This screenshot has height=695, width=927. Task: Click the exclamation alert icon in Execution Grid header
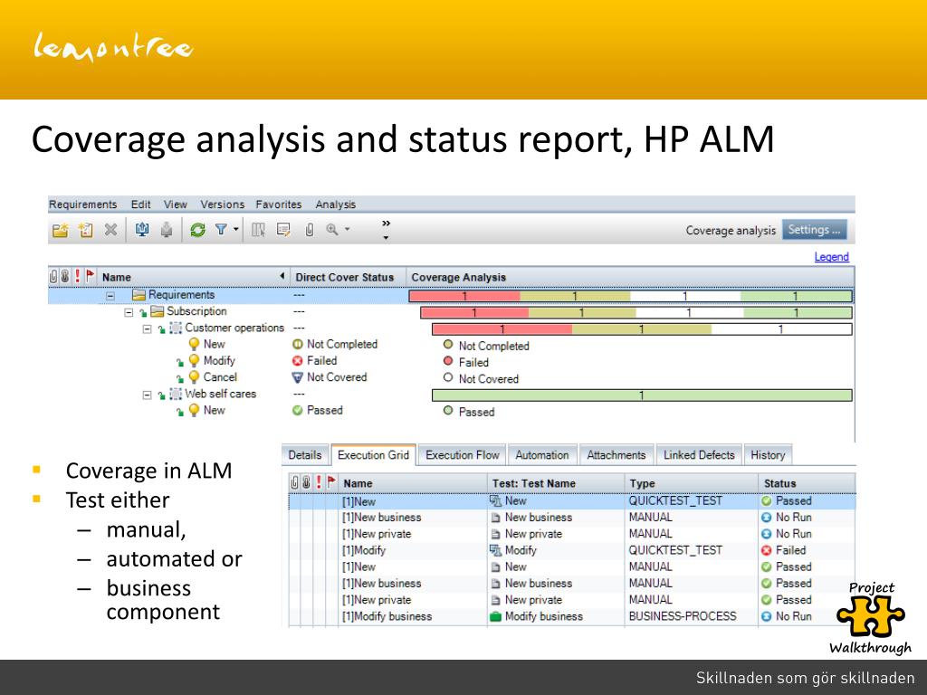click(319, 482)
